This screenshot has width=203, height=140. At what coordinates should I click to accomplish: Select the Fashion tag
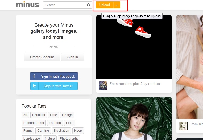point(55,123)
